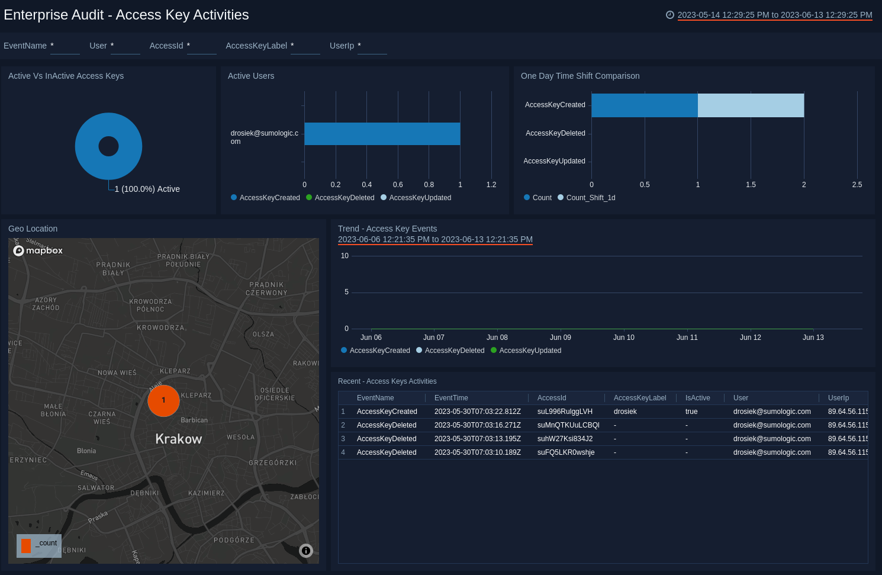Click the EventName filter input
The width and height of the screenshot is (882, 575).
pyautogui.click(x=65, y=46)
